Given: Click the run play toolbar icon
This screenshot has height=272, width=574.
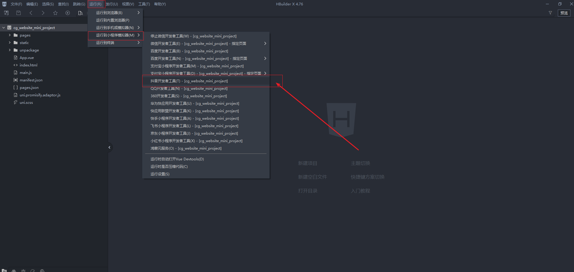Looking at the screenshot, I should coord(68,13).
